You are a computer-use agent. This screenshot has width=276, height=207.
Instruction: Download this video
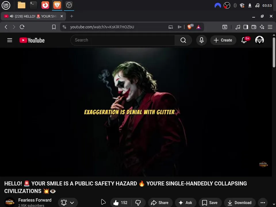coord(239,203)
